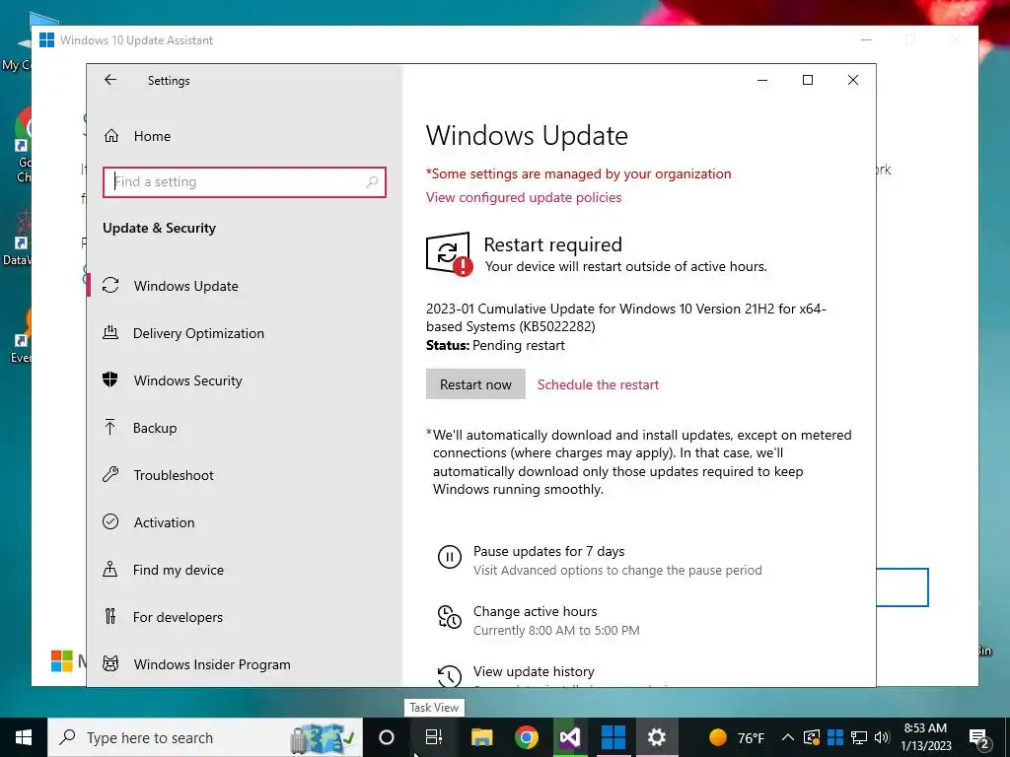Click the Activation checkmark circle icon
The height and width of the screenshot is (757, 1010).
coord(110,521)
